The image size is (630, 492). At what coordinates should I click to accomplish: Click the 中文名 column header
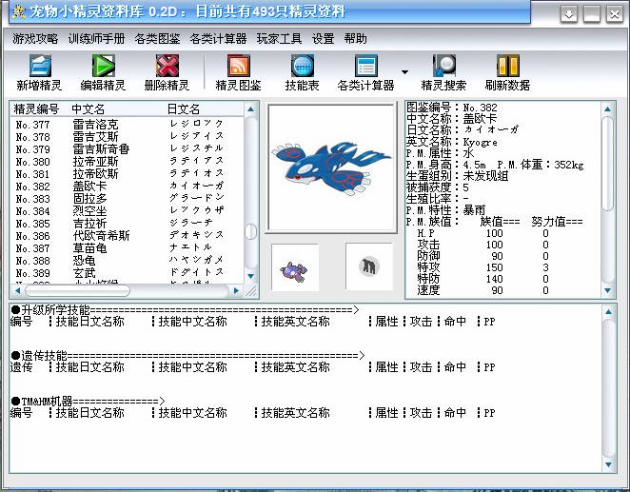(x=89, y=108)
